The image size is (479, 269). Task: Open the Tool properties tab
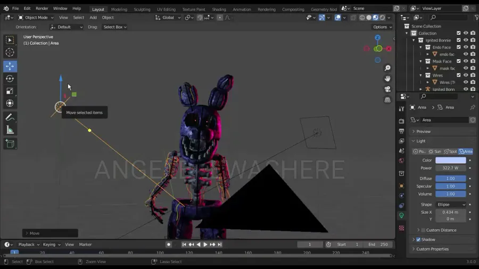(x=401, y=109)
